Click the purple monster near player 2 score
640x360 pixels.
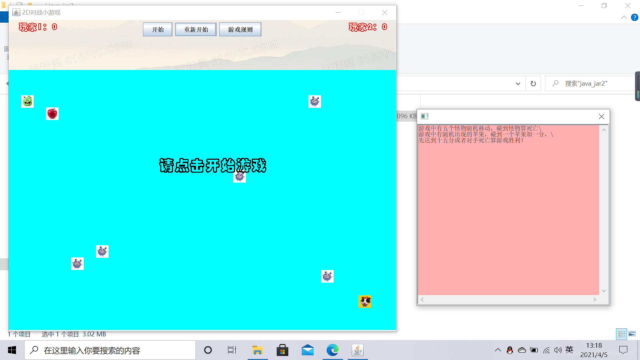pyautogui.click(x=315, y=101)
